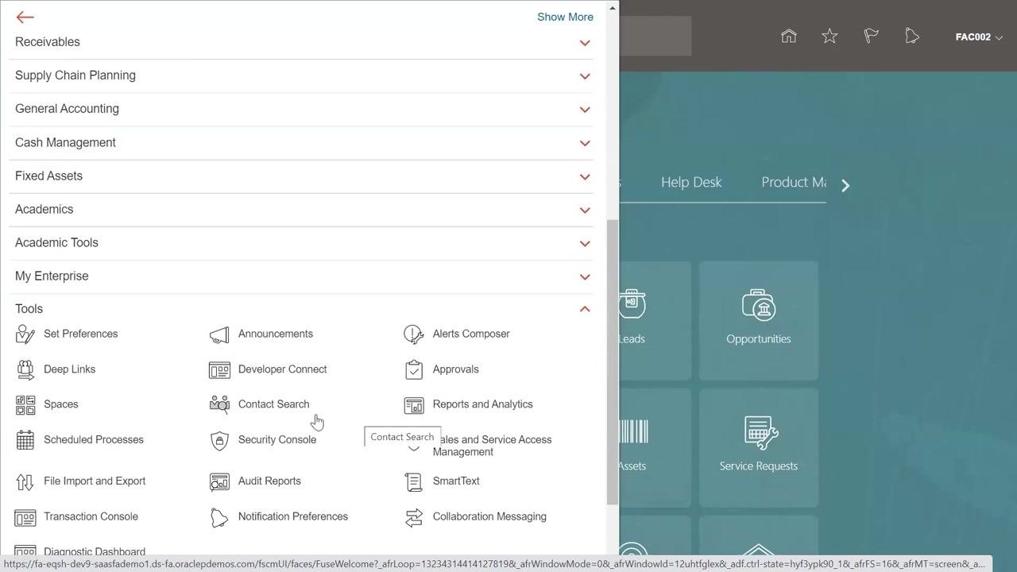Screen dimensions: 1017x572
Task: Open the Assets tile
Action: click(x=655, y=447)
